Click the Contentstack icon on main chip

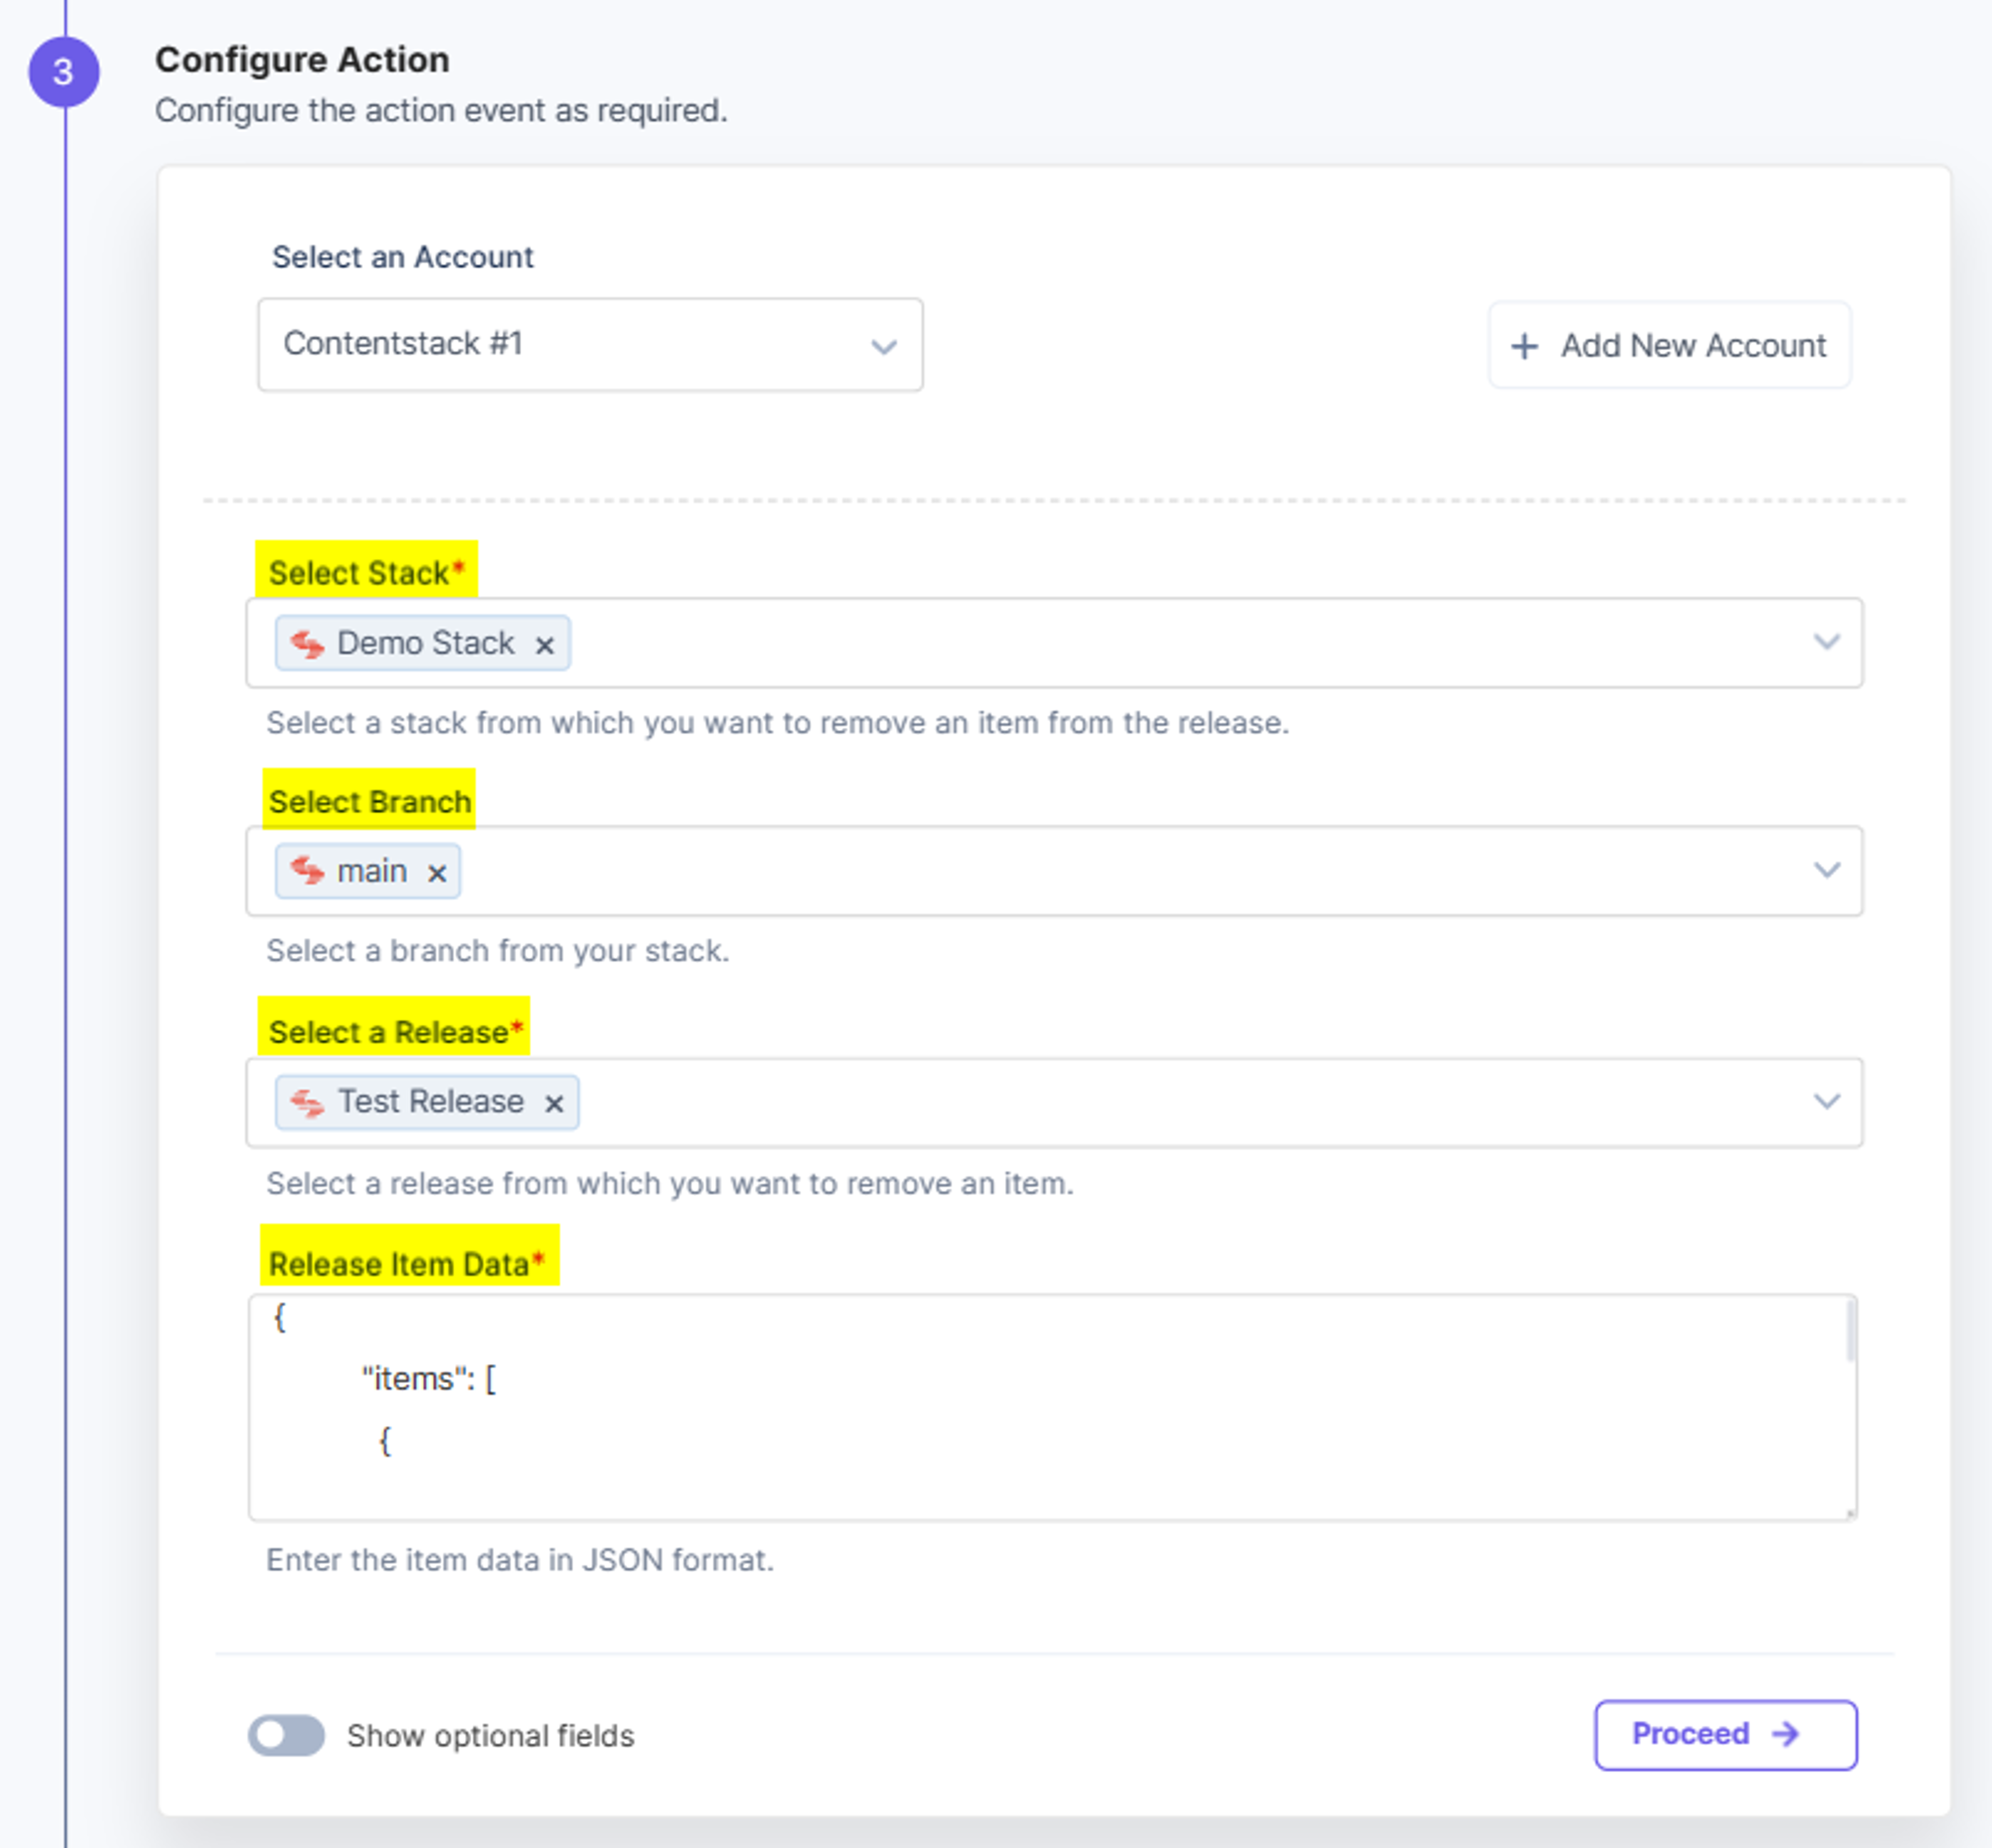click(x=307, y=871)
